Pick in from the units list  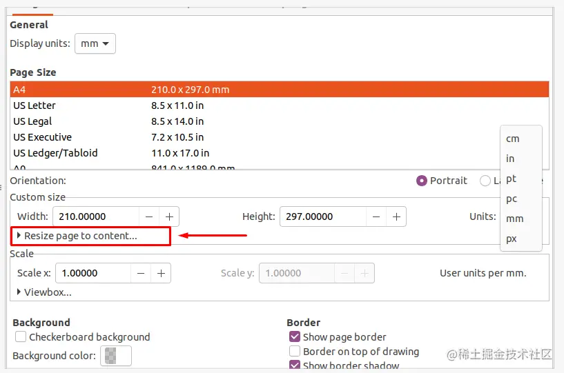tap(521, 159)
